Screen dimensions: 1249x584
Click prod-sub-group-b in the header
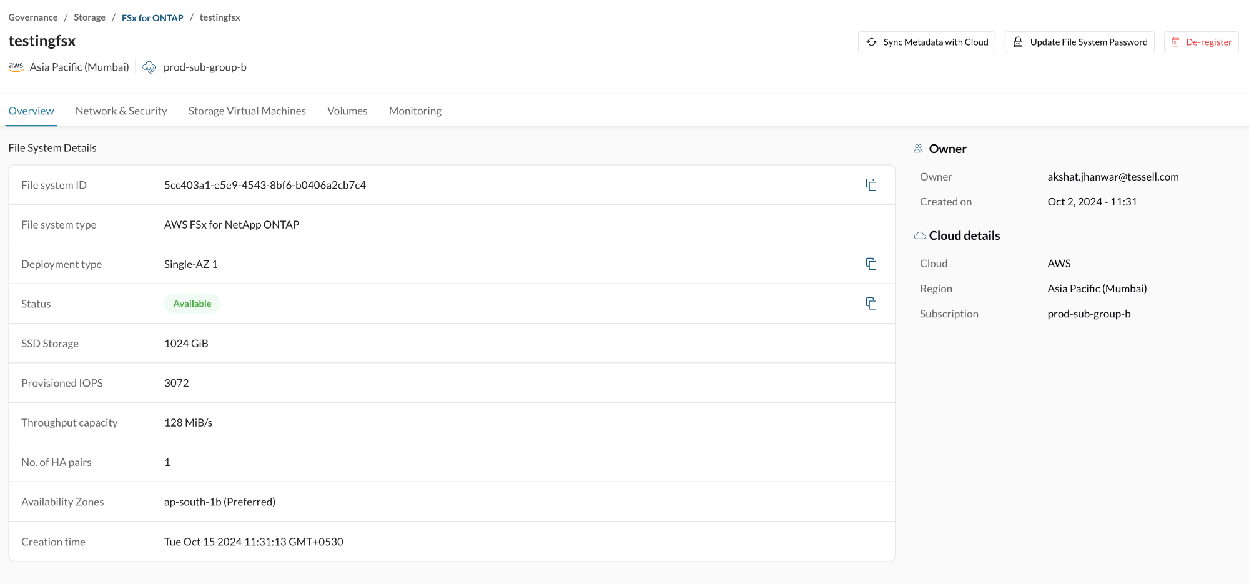[205, 67]
